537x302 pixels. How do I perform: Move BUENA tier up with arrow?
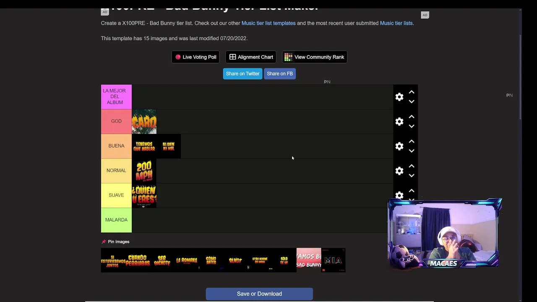412,142
